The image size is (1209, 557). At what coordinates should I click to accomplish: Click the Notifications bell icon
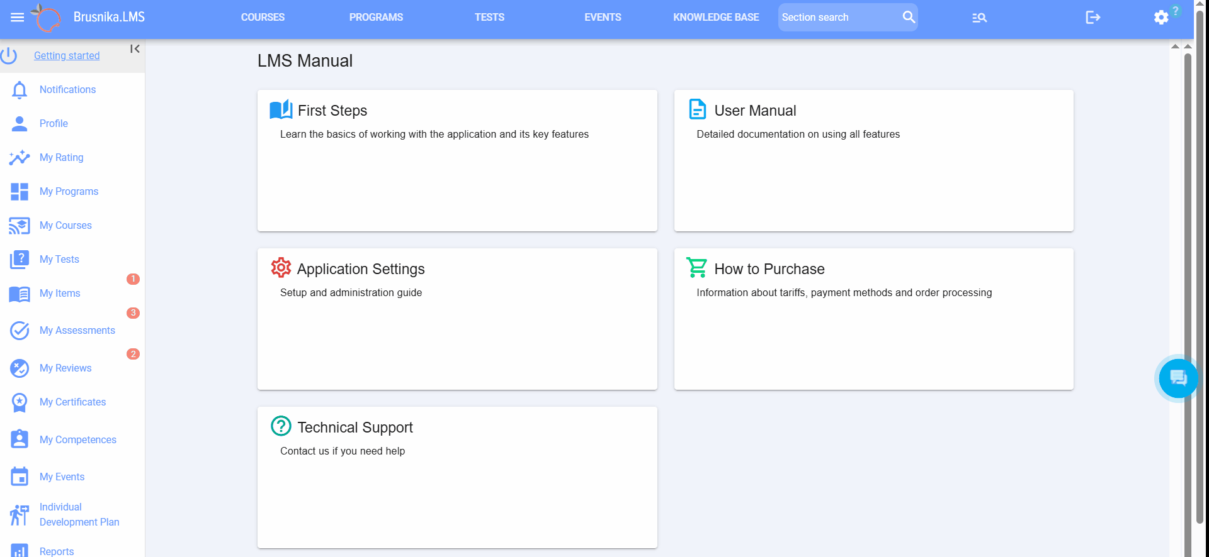click(20, 90)
